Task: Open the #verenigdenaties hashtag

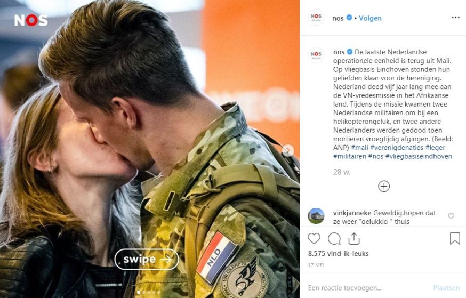Action: [397, 148]
